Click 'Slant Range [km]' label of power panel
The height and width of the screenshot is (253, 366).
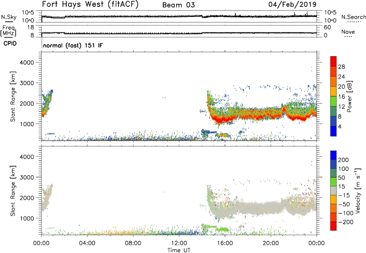(x=13, y=96)
